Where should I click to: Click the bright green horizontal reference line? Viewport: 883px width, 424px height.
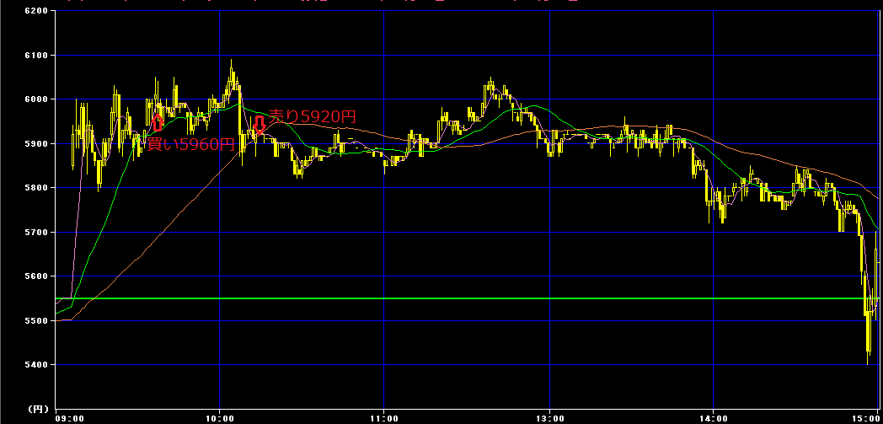468,298
